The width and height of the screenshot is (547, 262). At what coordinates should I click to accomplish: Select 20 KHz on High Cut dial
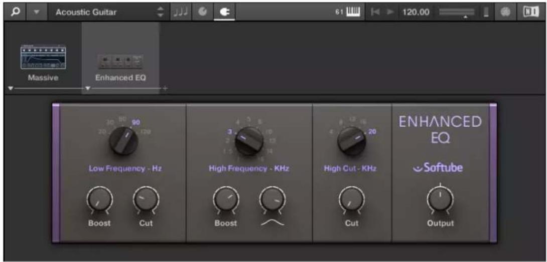(x=372, y=132)
